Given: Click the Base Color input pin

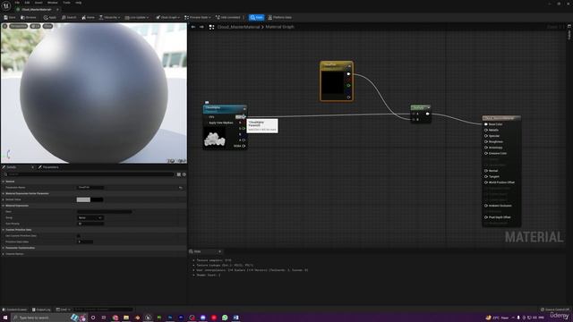Looking at the screenshot, I should pos(486,124).
